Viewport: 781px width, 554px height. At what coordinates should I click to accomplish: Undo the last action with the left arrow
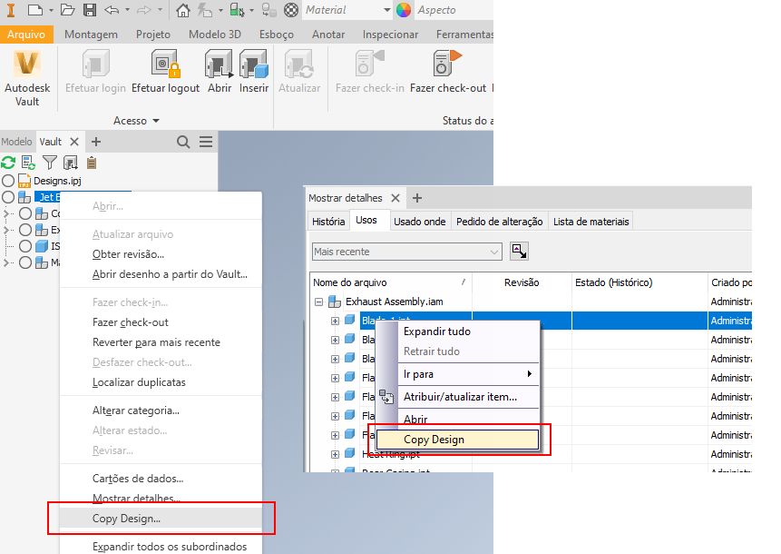(x=112, y=10)
